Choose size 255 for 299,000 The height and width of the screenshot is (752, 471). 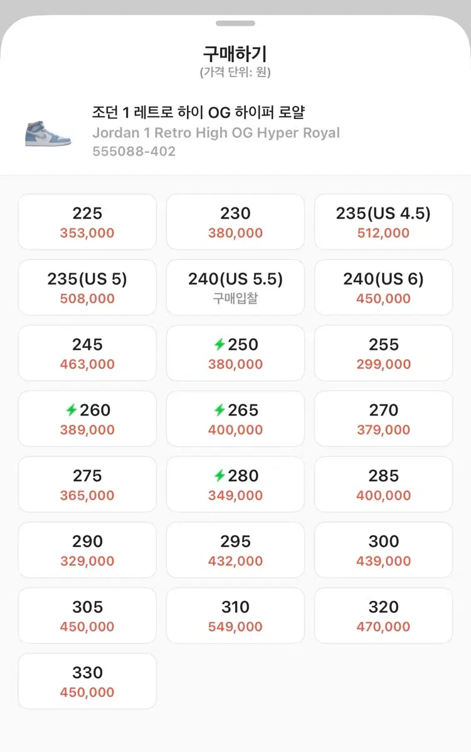[x=383, y=353]
